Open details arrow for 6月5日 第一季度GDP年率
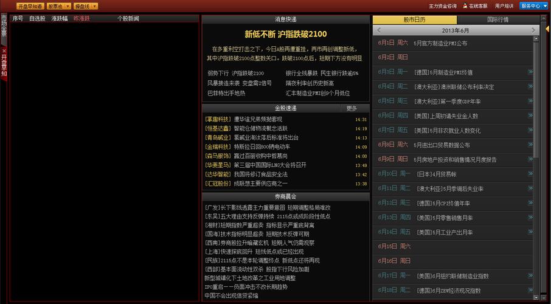Image resolution: width=551 pixels, height=304 pixels. point(530,101)
